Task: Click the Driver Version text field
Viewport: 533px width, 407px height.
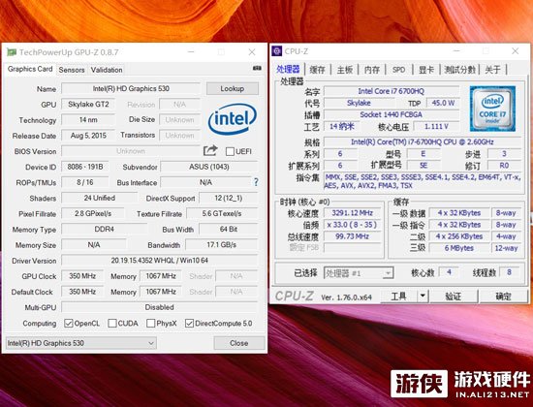Action: point(160,261)
